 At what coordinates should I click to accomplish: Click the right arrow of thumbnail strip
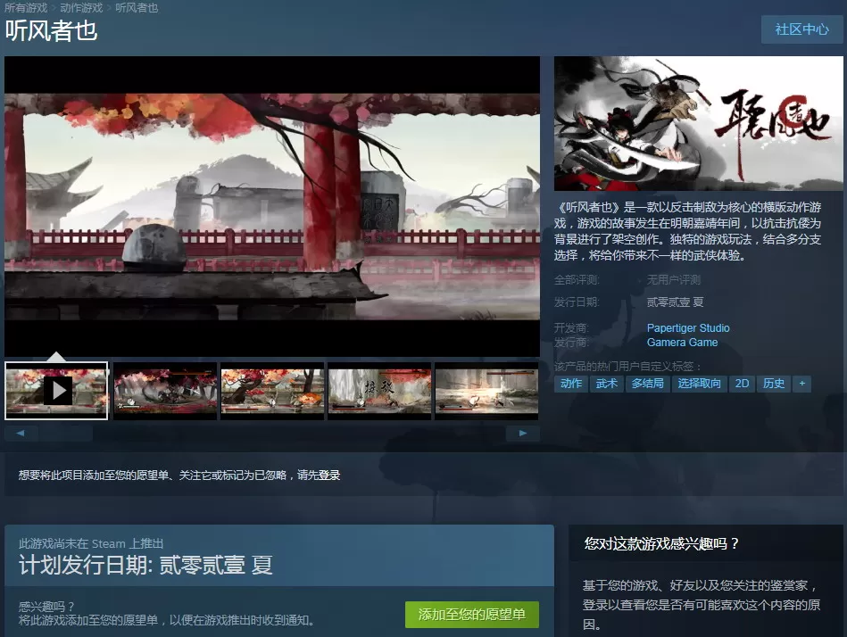pos(522,433)
